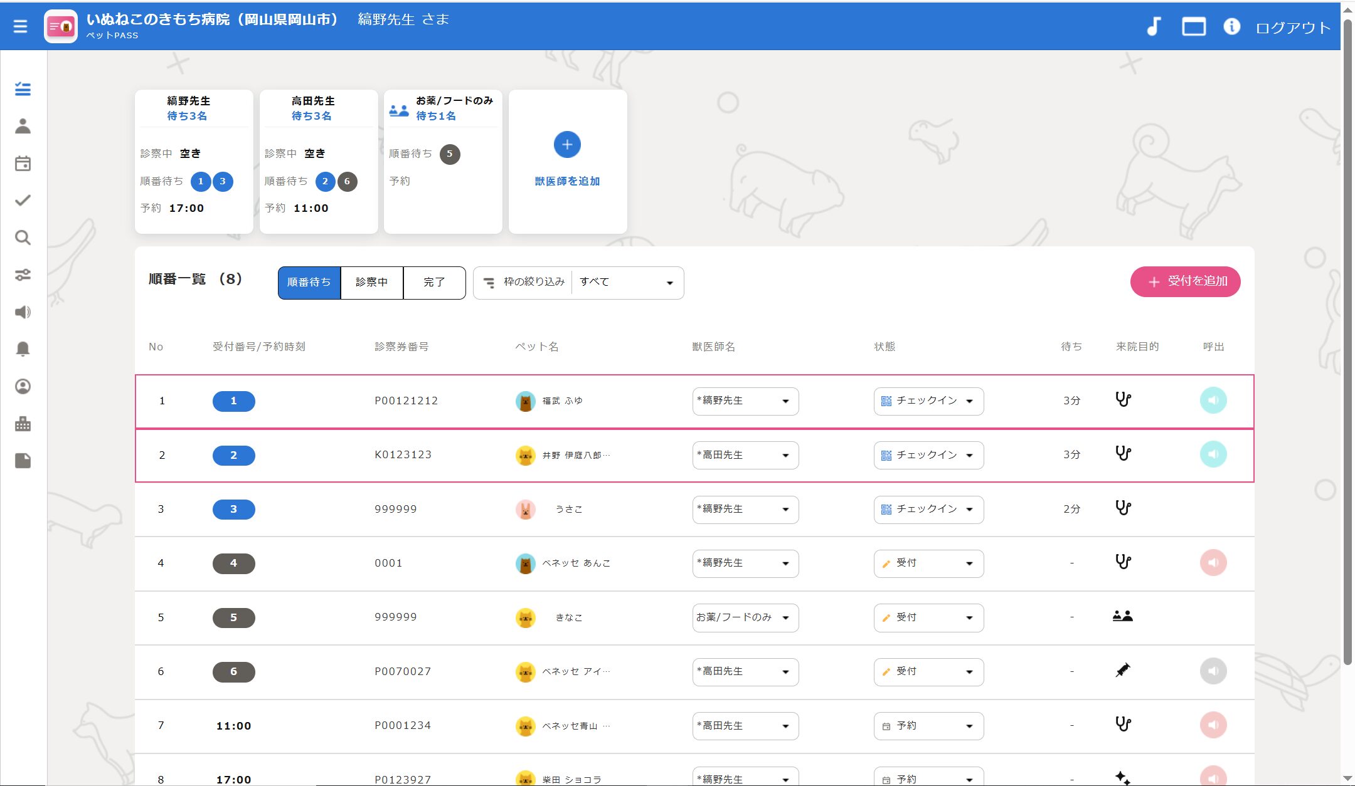
Task: Switch list to 完了 status
Action: coord(434,283)
